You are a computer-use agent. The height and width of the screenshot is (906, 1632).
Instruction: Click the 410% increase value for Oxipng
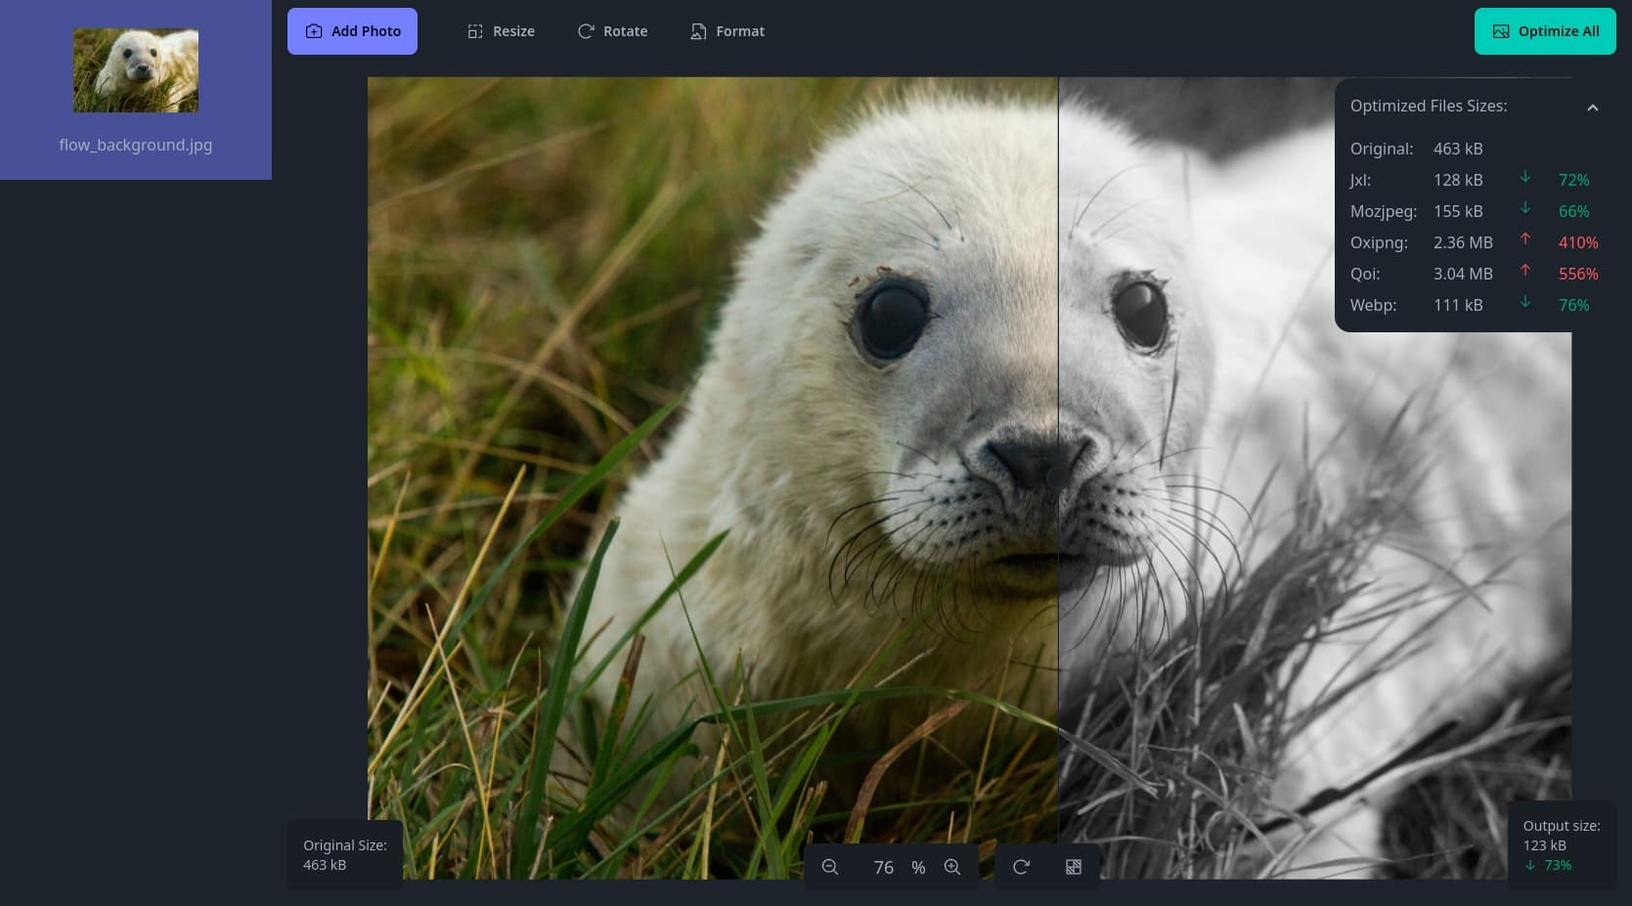point(1578,242)
